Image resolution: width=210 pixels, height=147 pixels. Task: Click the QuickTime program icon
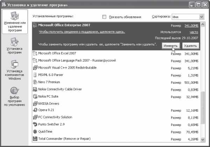(x=35, y=132)
